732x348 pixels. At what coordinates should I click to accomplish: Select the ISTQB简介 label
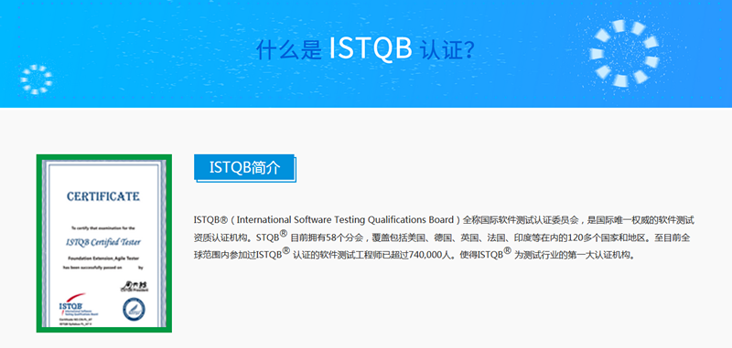(244, 167)
